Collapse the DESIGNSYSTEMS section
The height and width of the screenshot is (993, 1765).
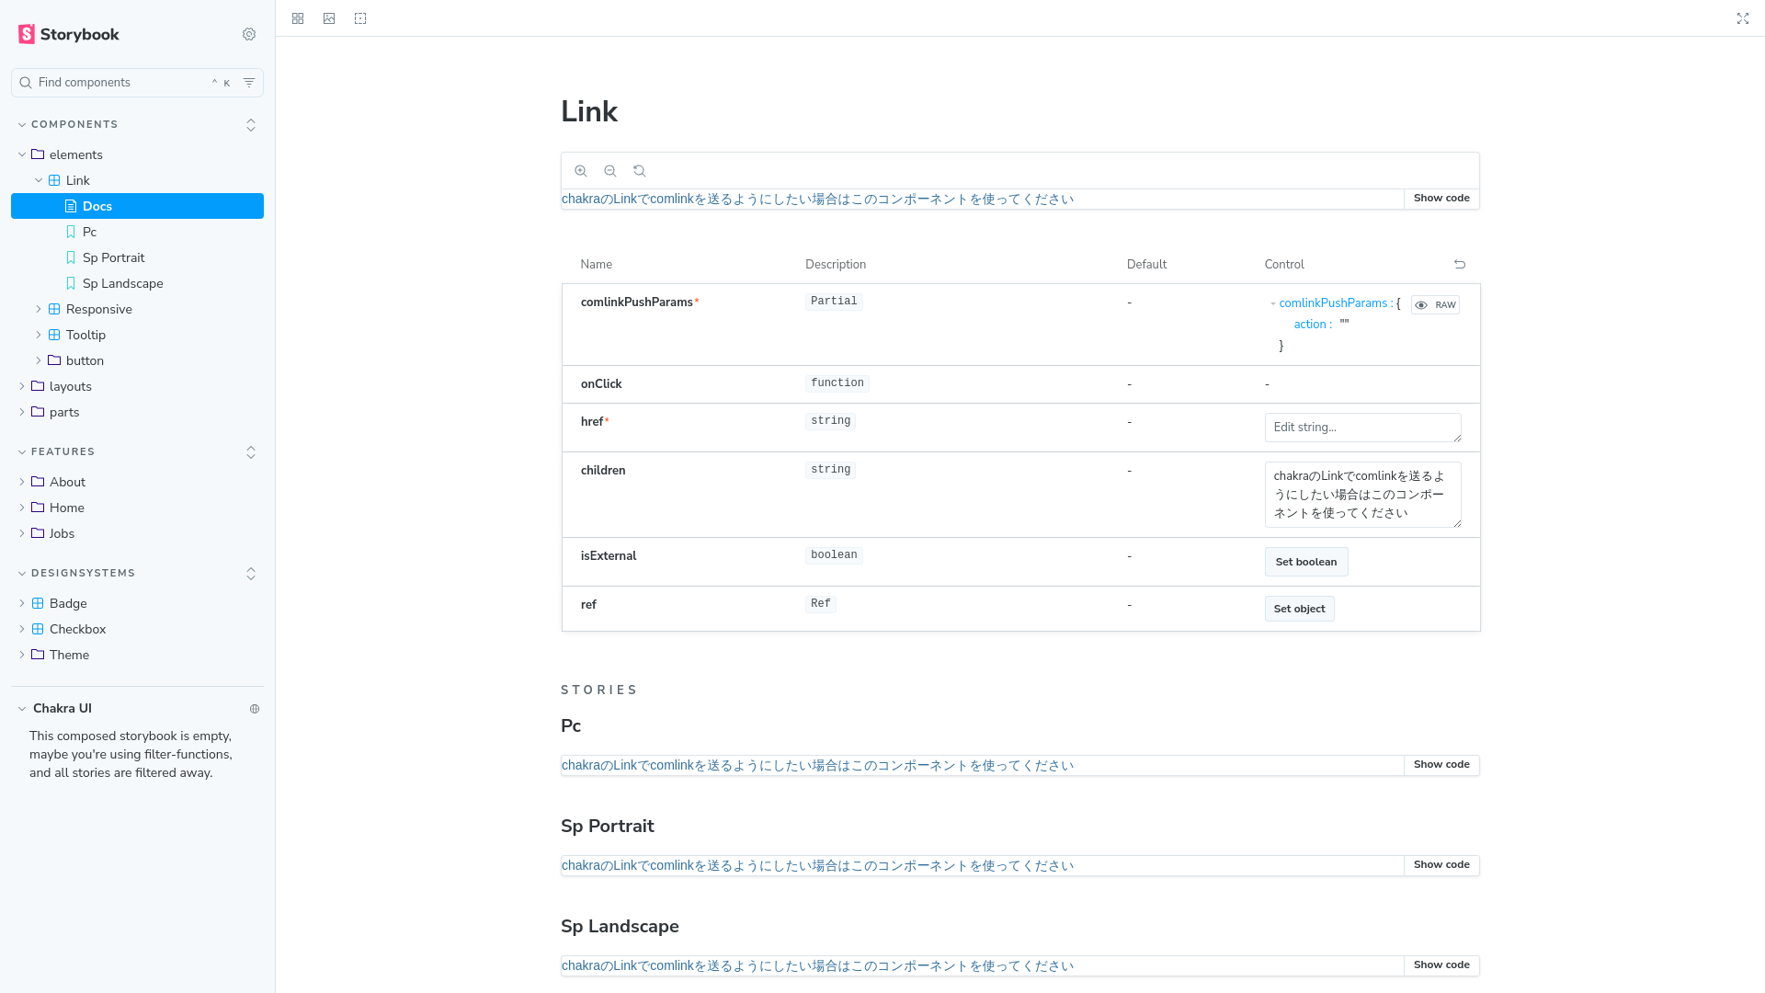click(x=76, y=573)
